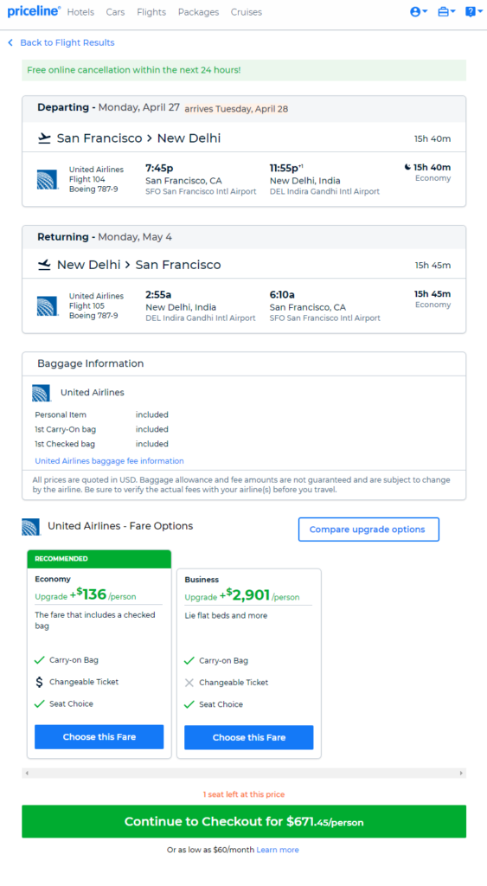Open the user account dropdown
The height and width of the screenshot is (886, 487).
[419, 12]
